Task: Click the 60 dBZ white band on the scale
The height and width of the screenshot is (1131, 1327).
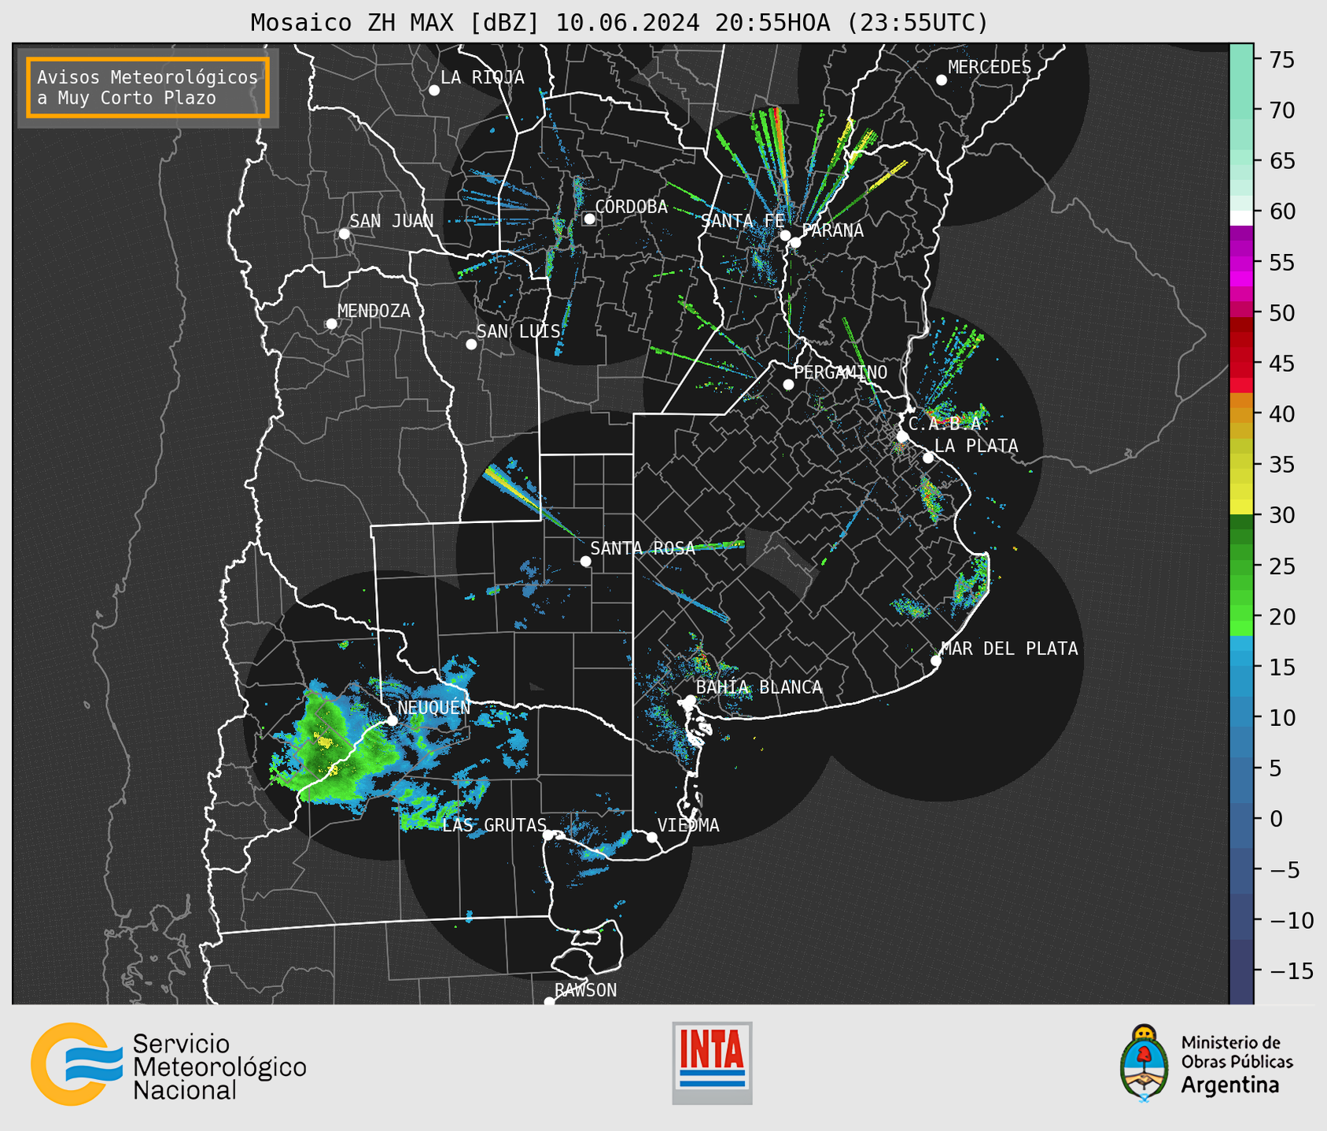Action: pos(1241,217)
